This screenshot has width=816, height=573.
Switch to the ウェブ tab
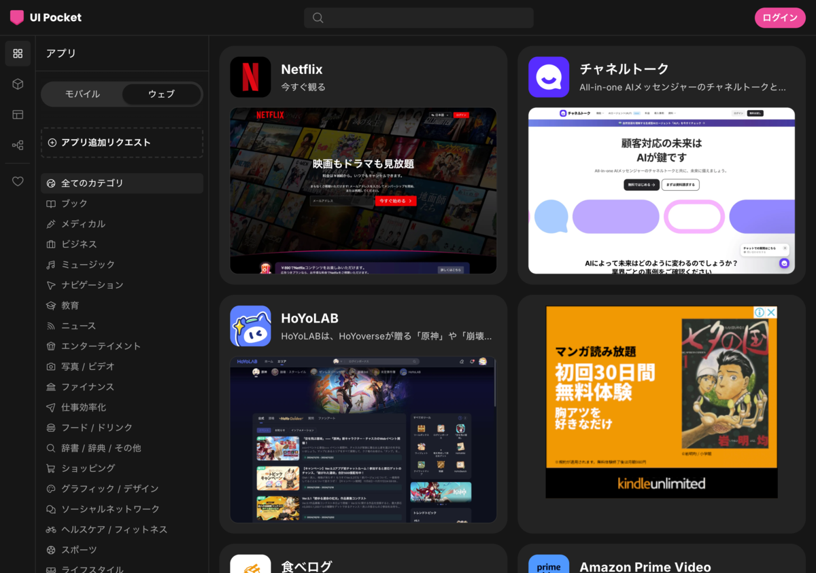tap(161, 94)
